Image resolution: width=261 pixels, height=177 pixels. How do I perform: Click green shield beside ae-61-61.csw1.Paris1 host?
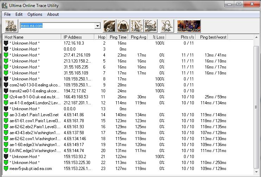tap(6, 121)
